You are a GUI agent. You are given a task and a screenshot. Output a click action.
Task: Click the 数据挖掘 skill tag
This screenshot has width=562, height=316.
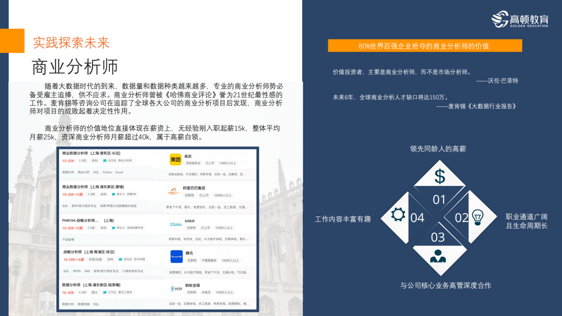(84, 304)
